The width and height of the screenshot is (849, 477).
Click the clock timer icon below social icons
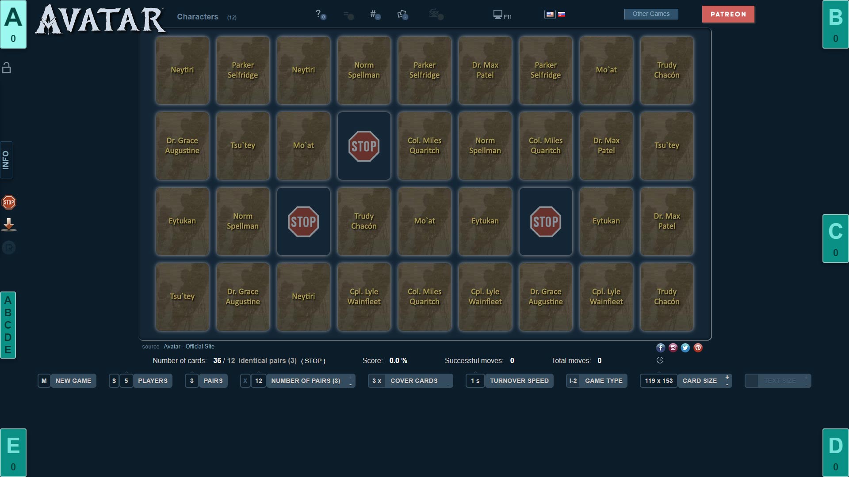tap(660, 360)
